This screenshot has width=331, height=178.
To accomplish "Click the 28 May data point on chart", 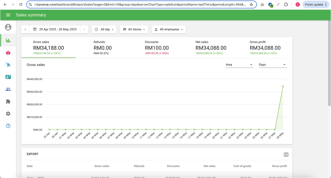I will [283, 86].
